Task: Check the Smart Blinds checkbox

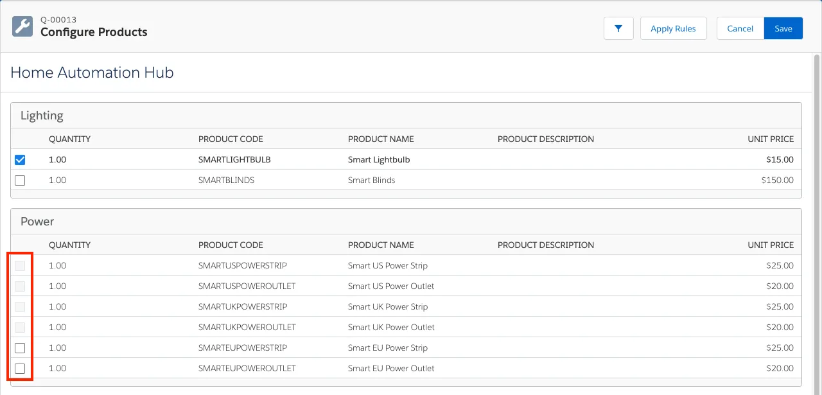Action: (x=20, y=180)
